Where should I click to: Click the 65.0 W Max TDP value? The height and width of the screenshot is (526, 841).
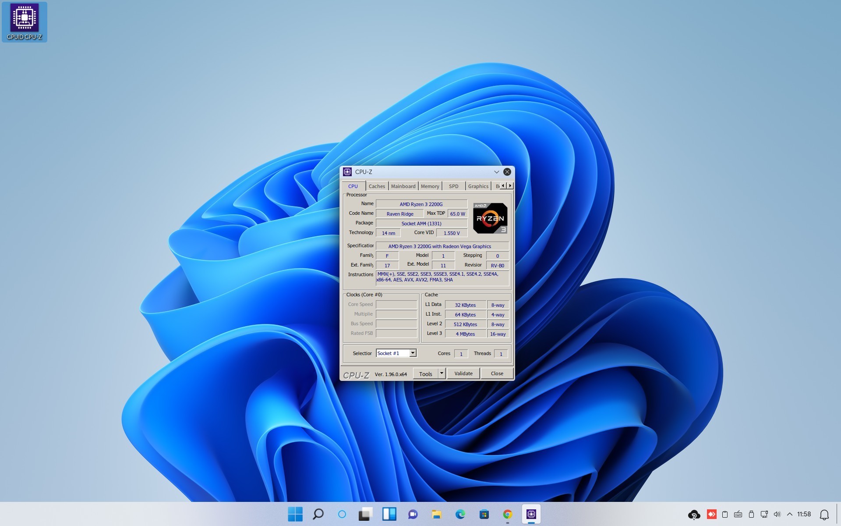pos(458,214)
